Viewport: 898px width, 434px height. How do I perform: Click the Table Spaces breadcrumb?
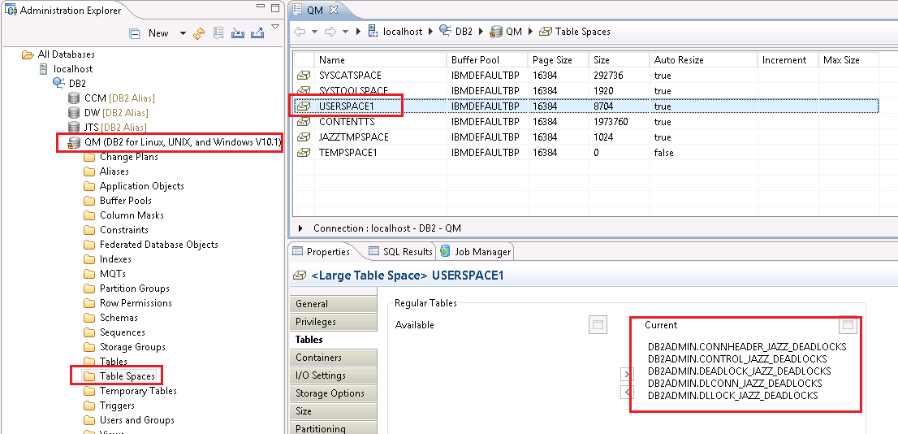point(574,32)
